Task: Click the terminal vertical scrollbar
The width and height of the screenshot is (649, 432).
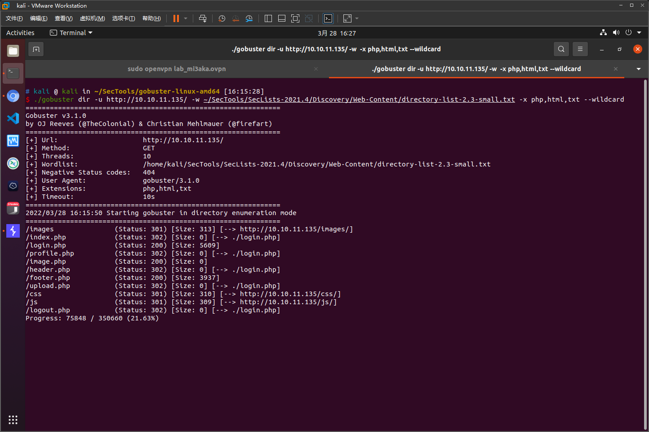Action: point(645,252)
